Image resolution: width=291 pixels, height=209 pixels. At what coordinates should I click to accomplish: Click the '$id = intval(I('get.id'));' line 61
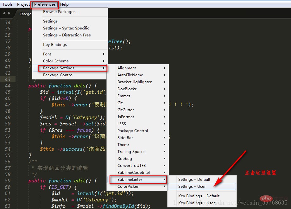92,193
